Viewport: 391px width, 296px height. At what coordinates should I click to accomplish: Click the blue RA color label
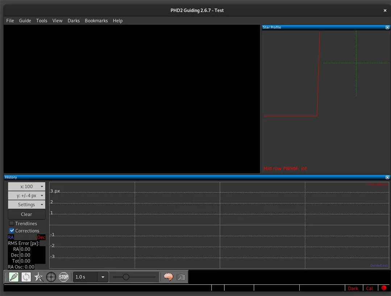click(11, 237)
